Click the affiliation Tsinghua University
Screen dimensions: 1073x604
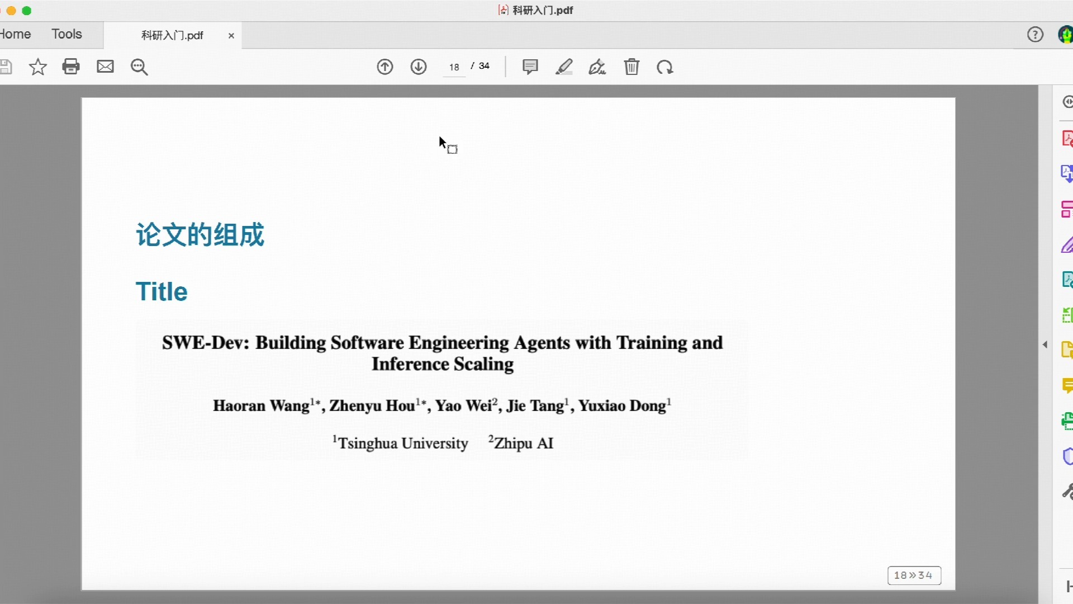(403, 443)
